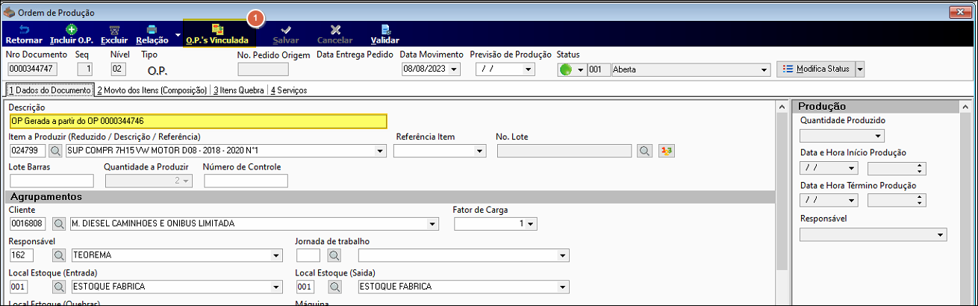Image resolution: width=978 pixels, height=306 pixels.
Task: Click the Nível field showing 02
Action: tap(118, 69)
